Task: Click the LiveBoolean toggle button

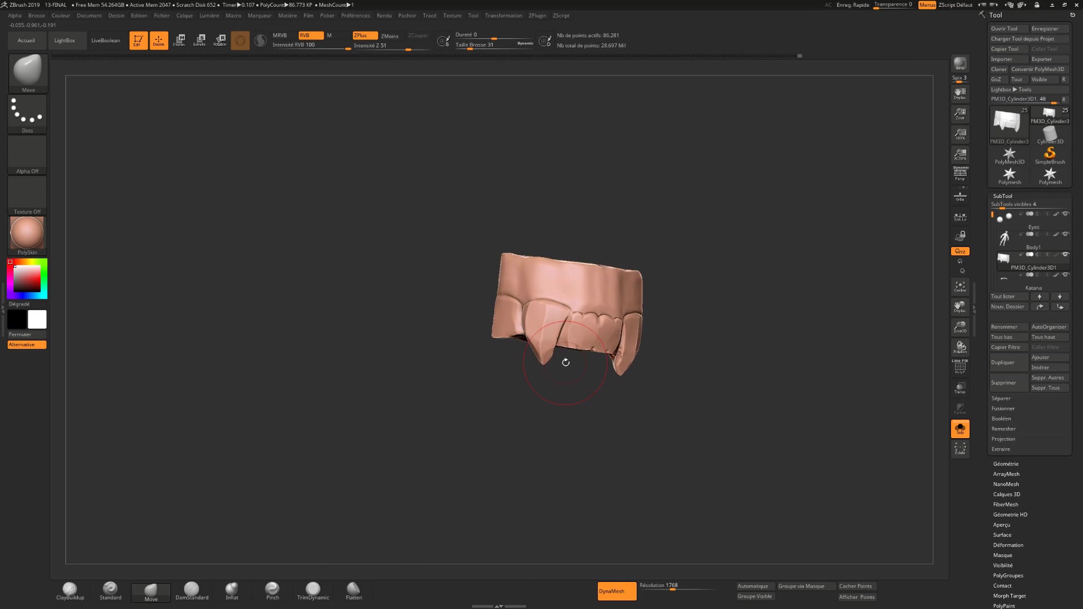Action: click(x=105, y=40)
